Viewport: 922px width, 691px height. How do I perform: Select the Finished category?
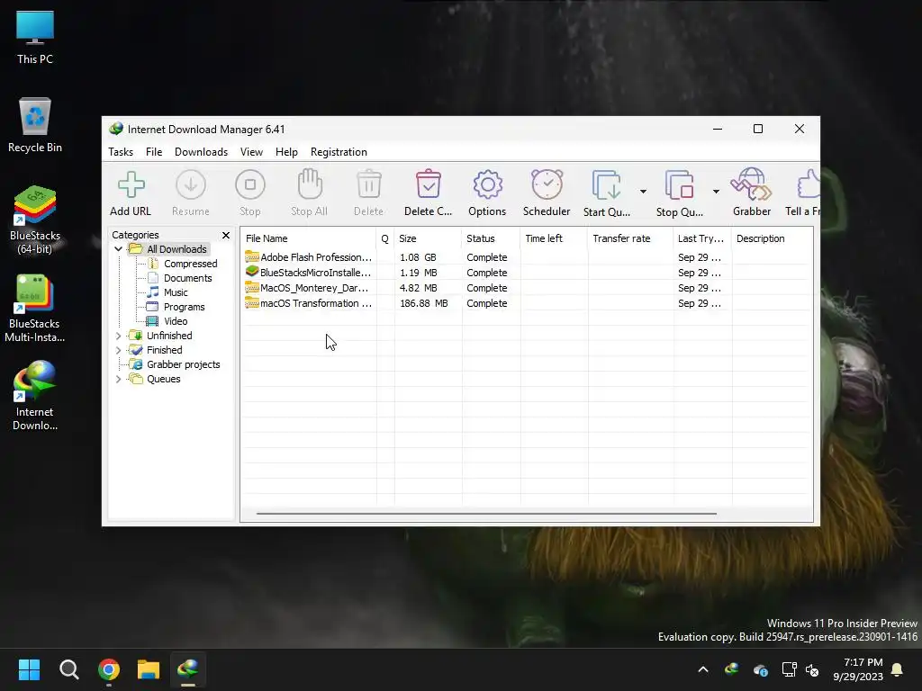pos(165,350)
